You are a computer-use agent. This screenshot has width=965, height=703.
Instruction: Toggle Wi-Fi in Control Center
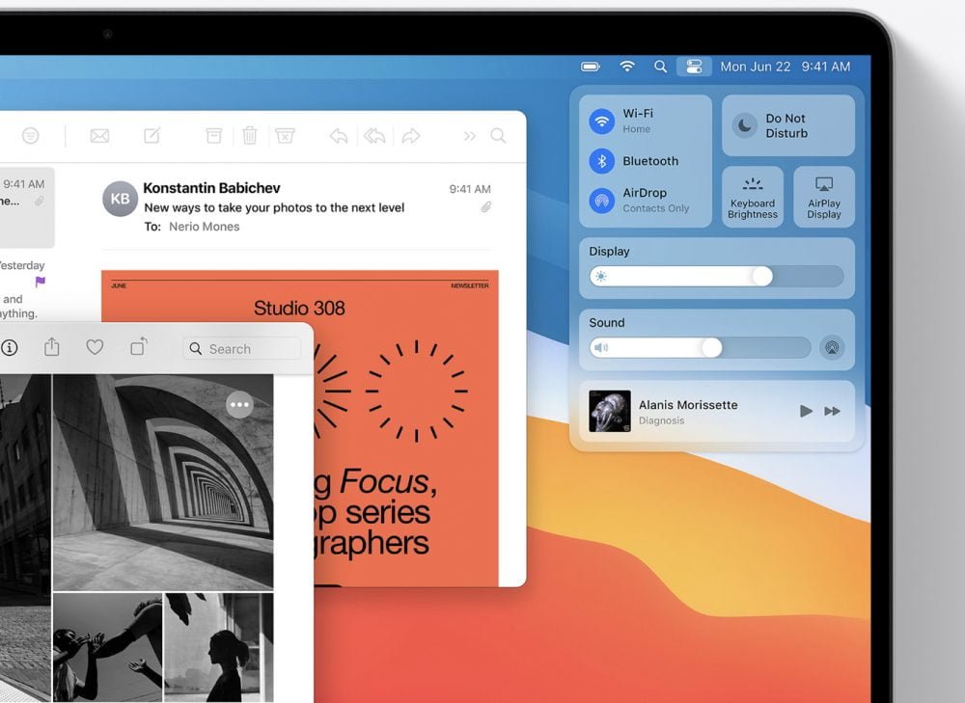point(602,122)
